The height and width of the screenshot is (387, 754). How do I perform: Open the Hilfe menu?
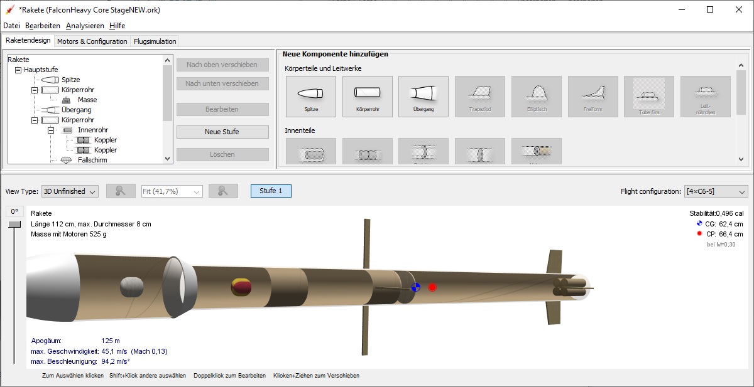click(117, 26)
